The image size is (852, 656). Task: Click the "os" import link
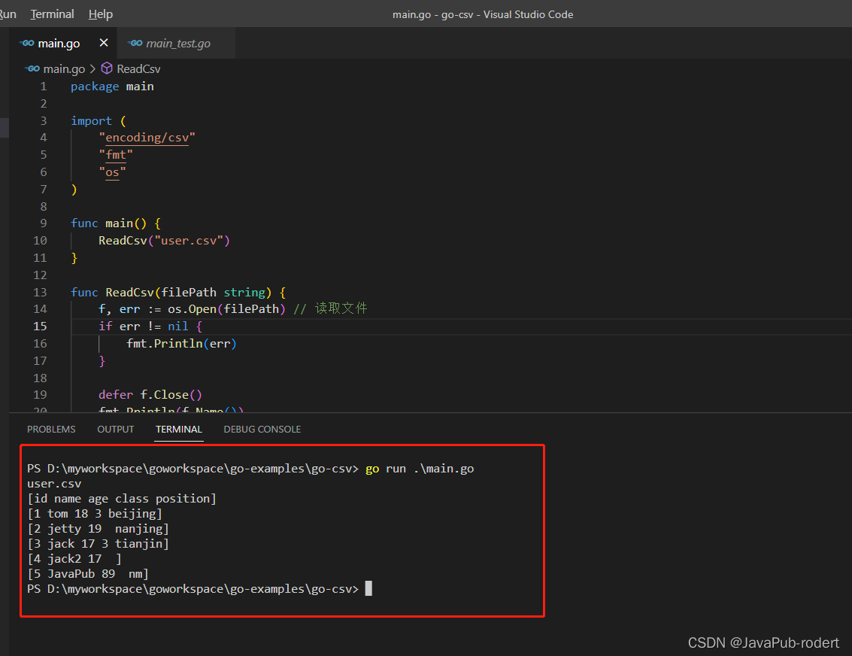113,172
